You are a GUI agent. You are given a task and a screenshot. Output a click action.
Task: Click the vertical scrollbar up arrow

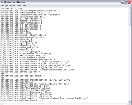click(x=130, y=9)
